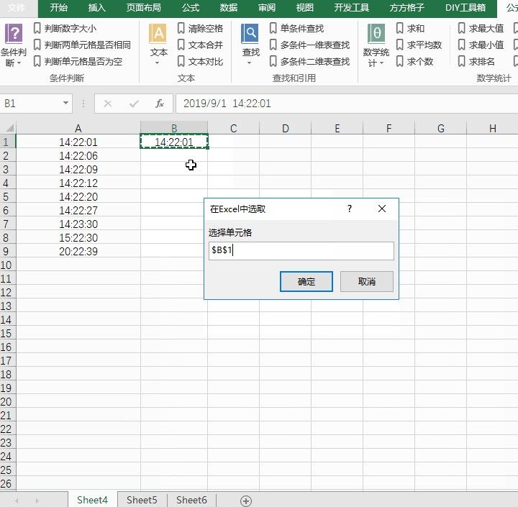Switch to the 页面布局 ribbon tab
518x507 pixels.
(x=144, y=8)
